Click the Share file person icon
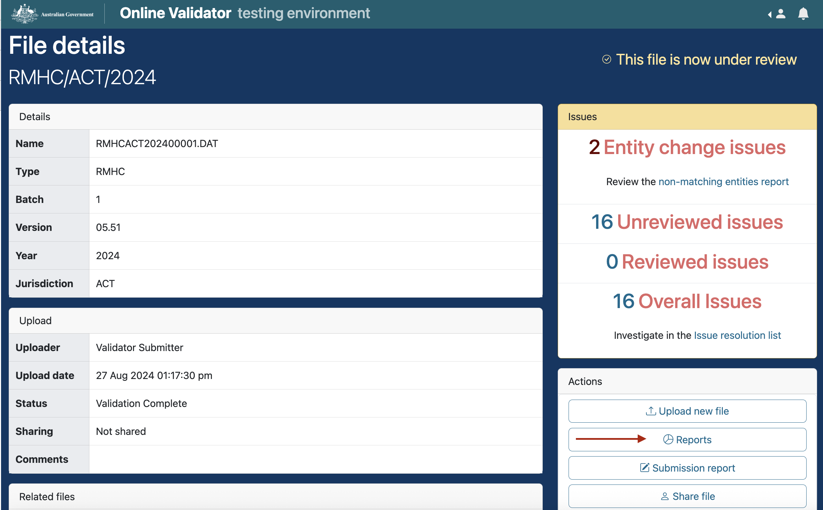 665,496
